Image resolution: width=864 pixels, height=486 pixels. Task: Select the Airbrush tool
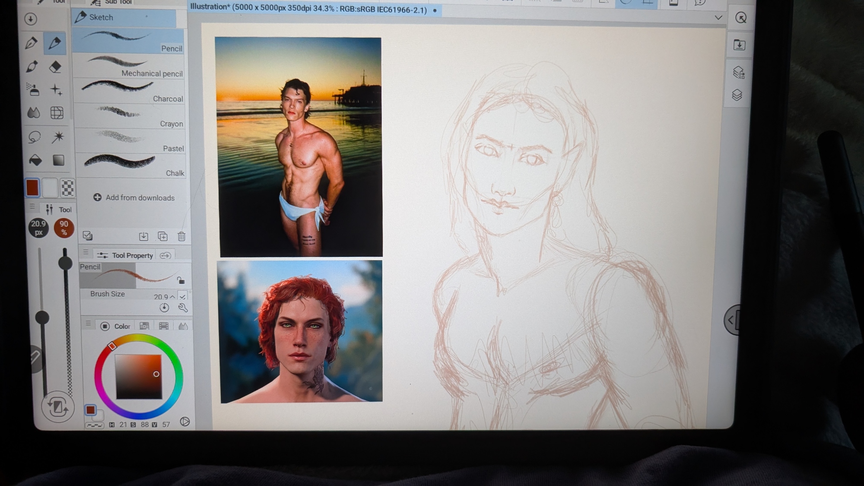(33, 89)
